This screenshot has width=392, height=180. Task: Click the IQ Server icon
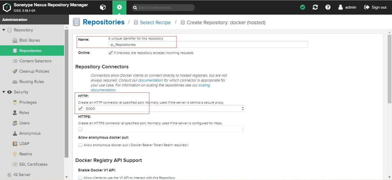(x=9, y=175)
